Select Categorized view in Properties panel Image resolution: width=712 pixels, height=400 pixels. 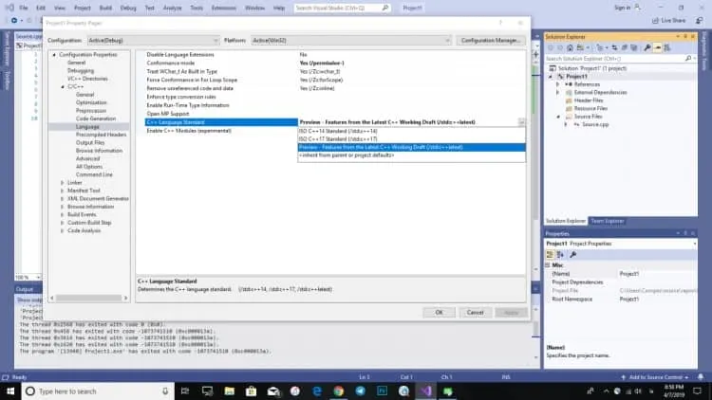pos(550,254)
